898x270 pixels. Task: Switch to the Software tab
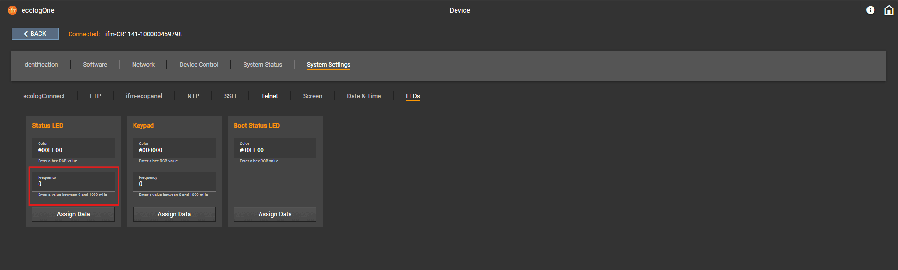tap(95, 65)
